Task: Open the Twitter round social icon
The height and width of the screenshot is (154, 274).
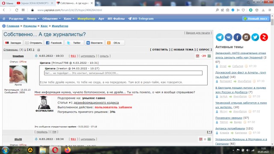Action: point(255,37)
